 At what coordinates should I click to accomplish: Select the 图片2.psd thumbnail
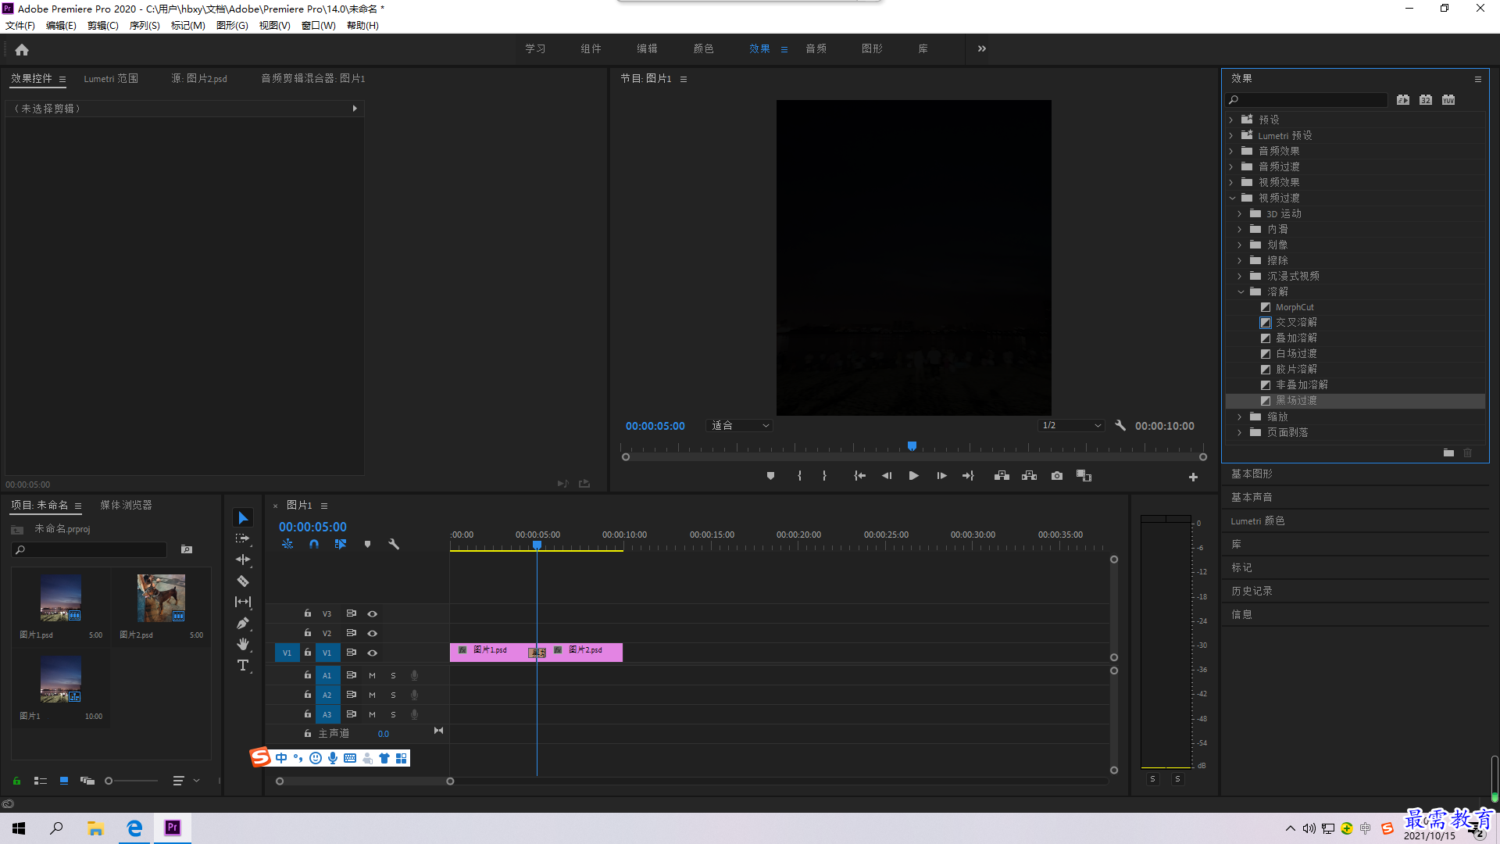161,598
